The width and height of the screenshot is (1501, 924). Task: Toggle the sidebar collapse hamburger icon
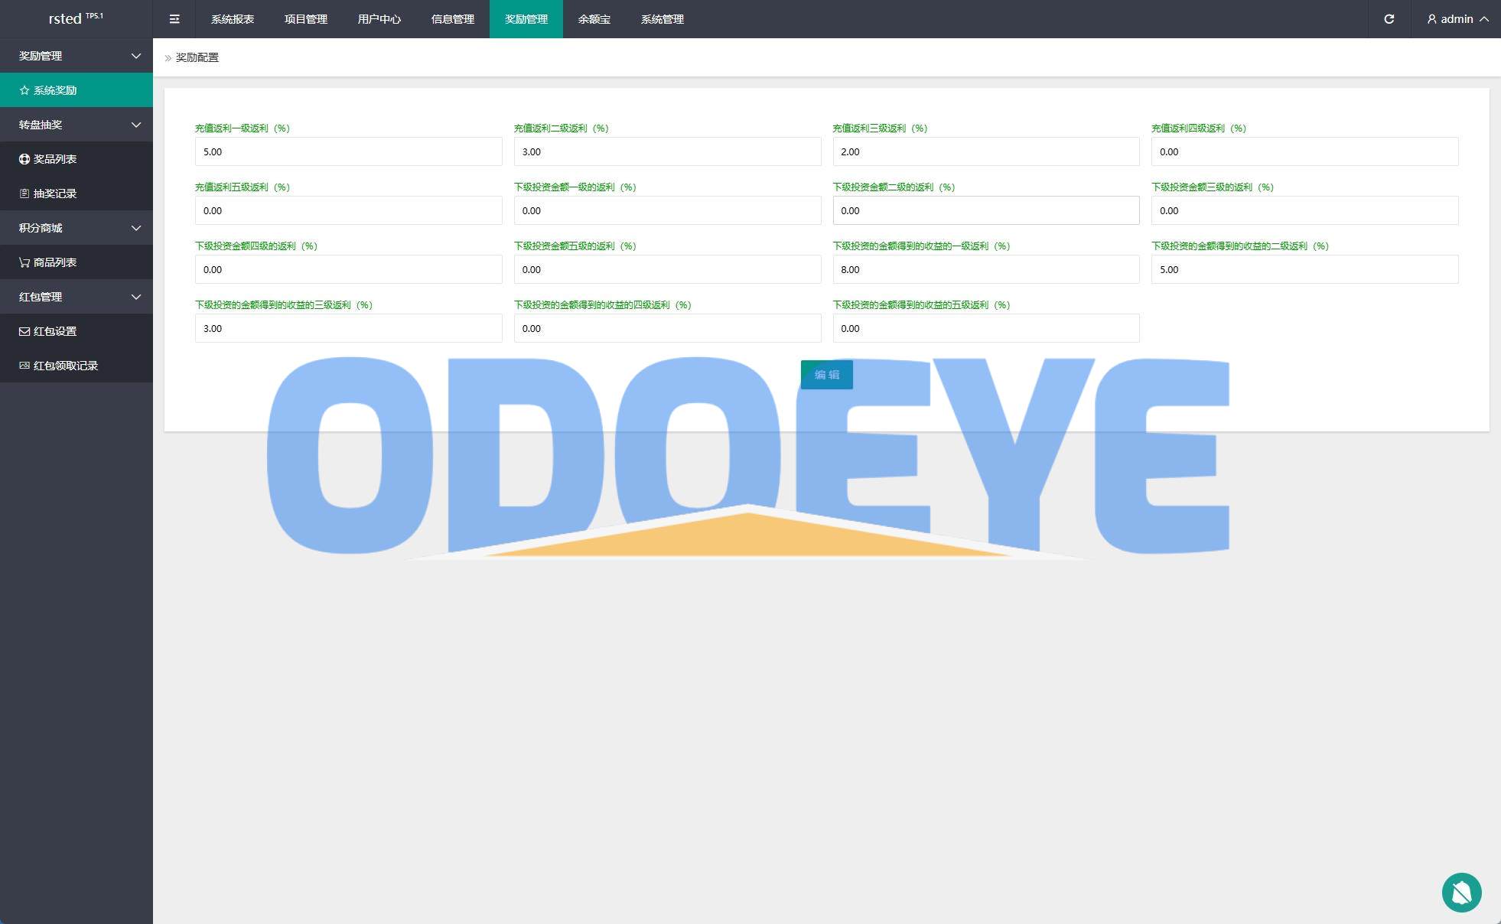[x=174, y=19]
